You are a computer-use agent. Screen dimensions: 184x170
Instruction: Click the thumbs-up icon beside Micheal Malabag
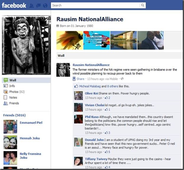pyautogui.click(x=76, y=86)
